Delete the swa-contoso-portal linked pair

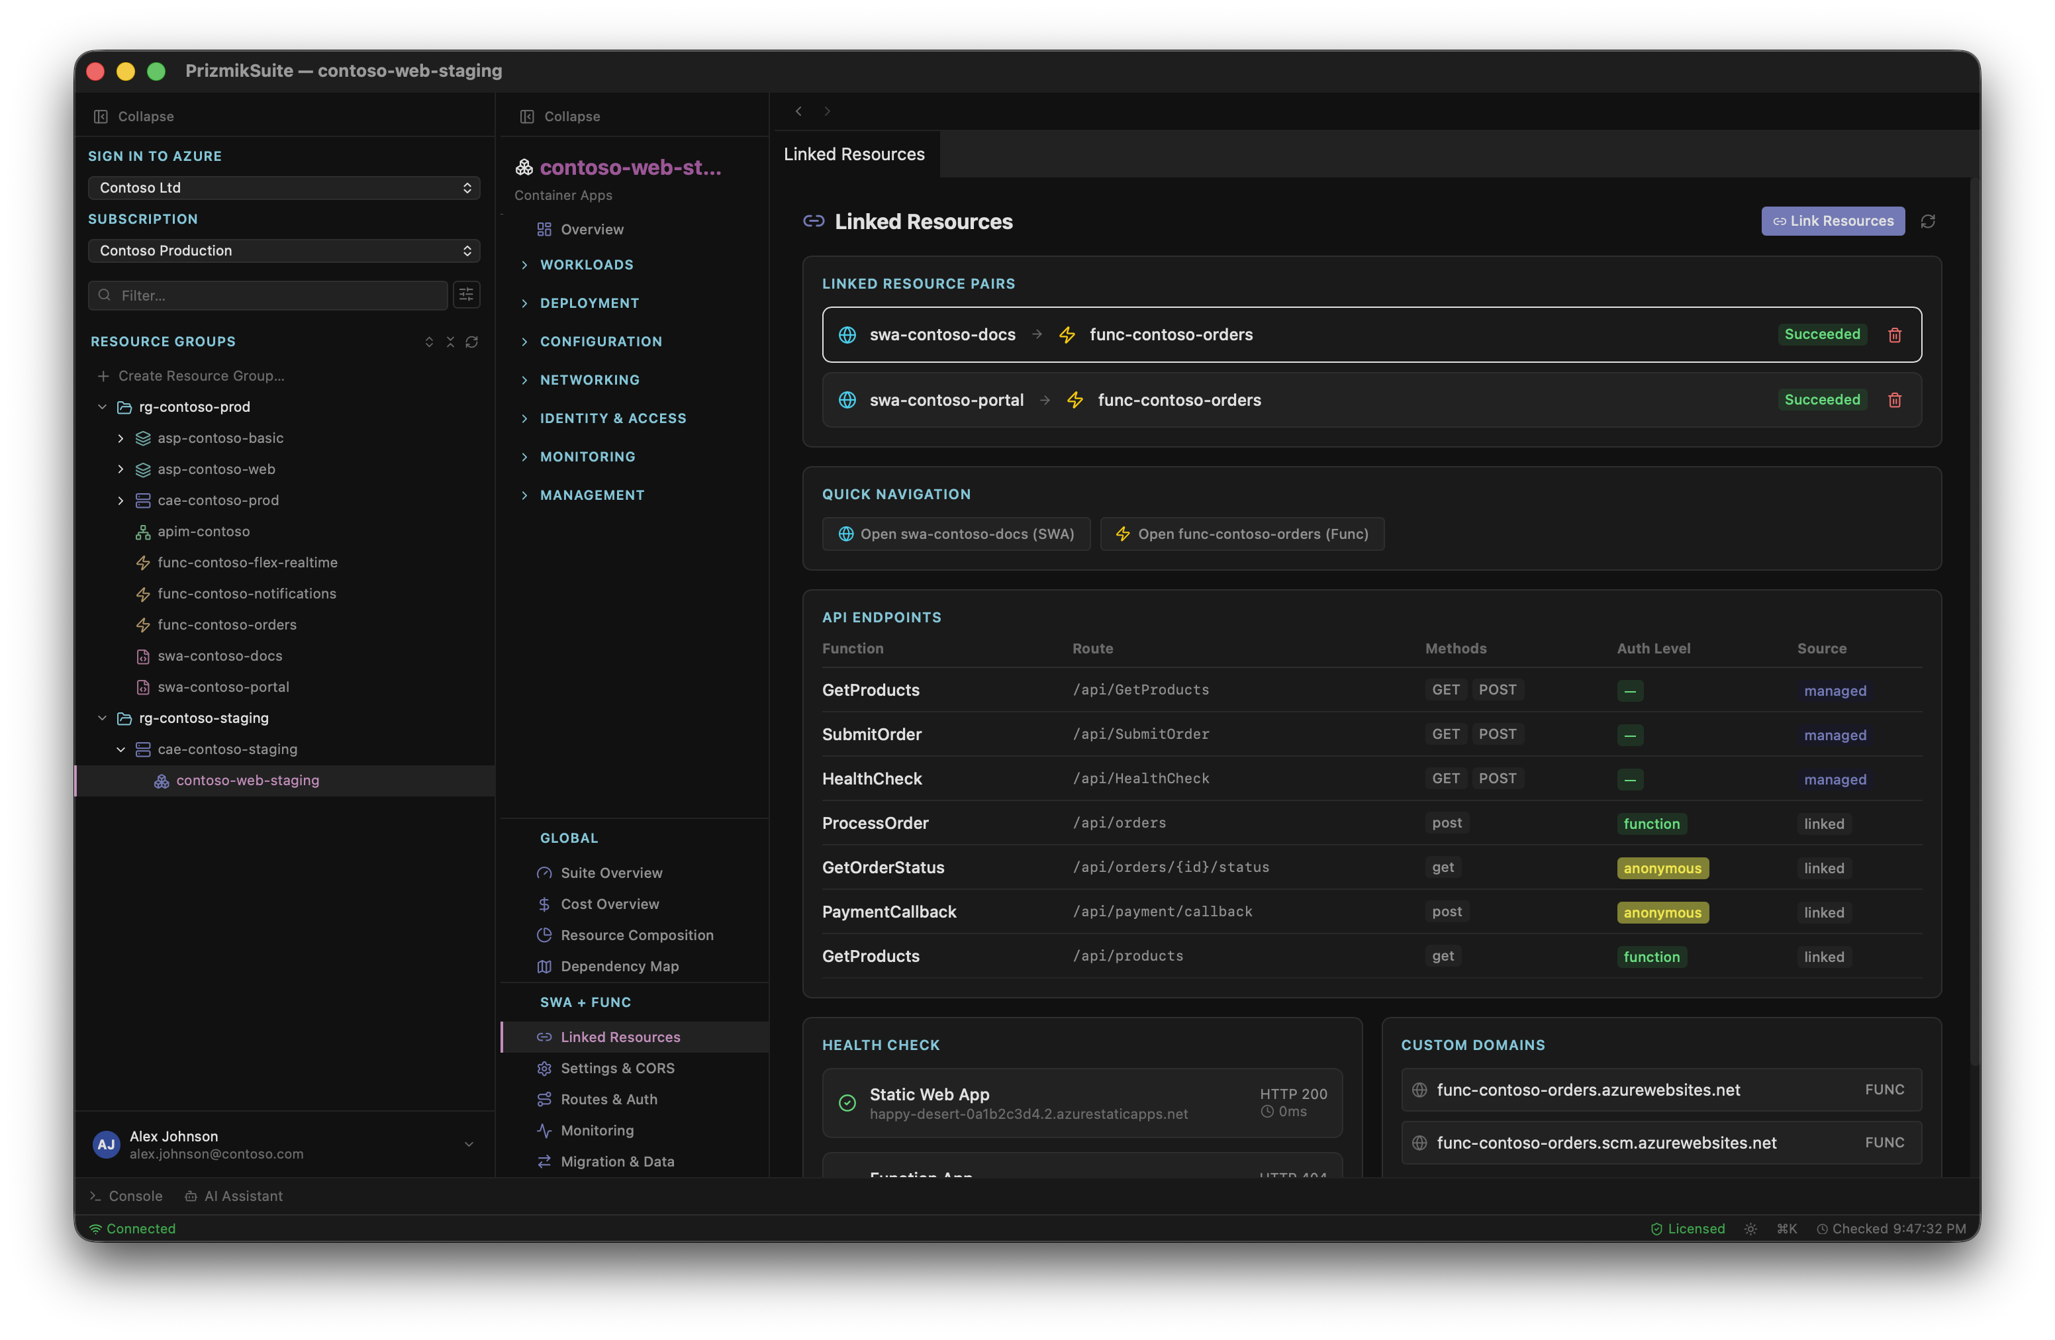(x=1894, y=400)
